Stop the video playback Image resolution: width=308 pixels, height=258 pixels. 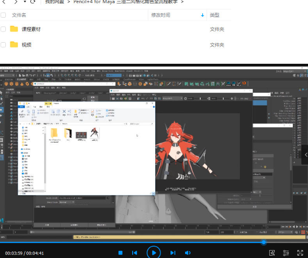click(120, 253)
